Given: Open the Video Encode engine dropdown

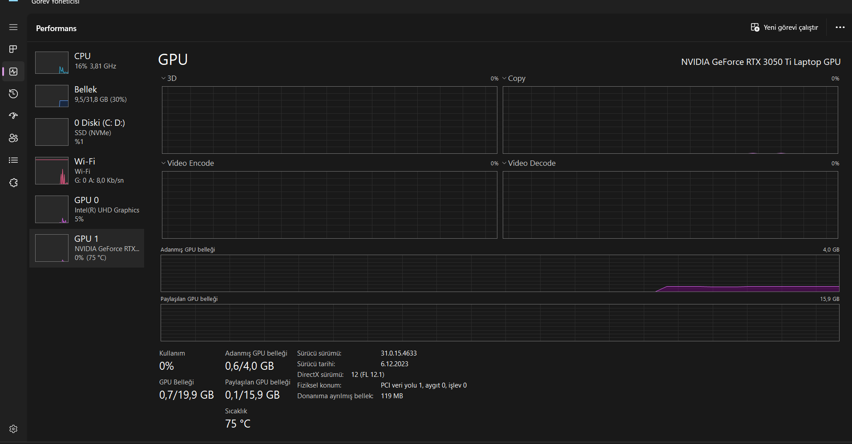Looking at the screenshot, I should pos(187,163).
